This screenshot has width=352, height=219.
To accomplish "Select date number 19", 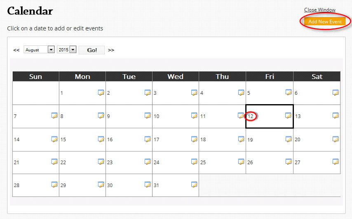I will coord(250,140).
